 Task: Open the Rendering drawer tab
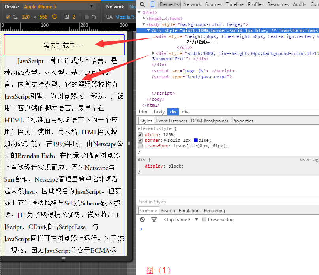(x=214, y=211)
